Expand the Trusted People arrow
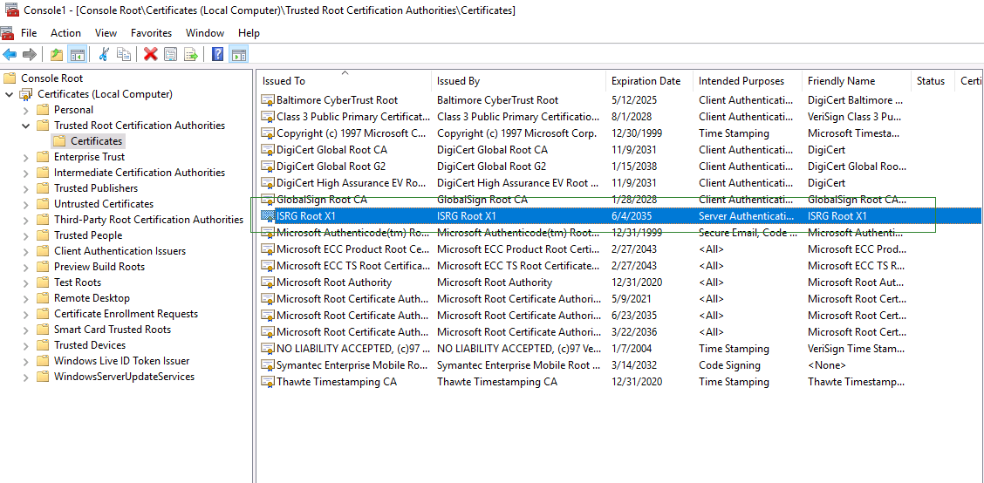Viewport: 984px width, 483px height. click(25, 235)
